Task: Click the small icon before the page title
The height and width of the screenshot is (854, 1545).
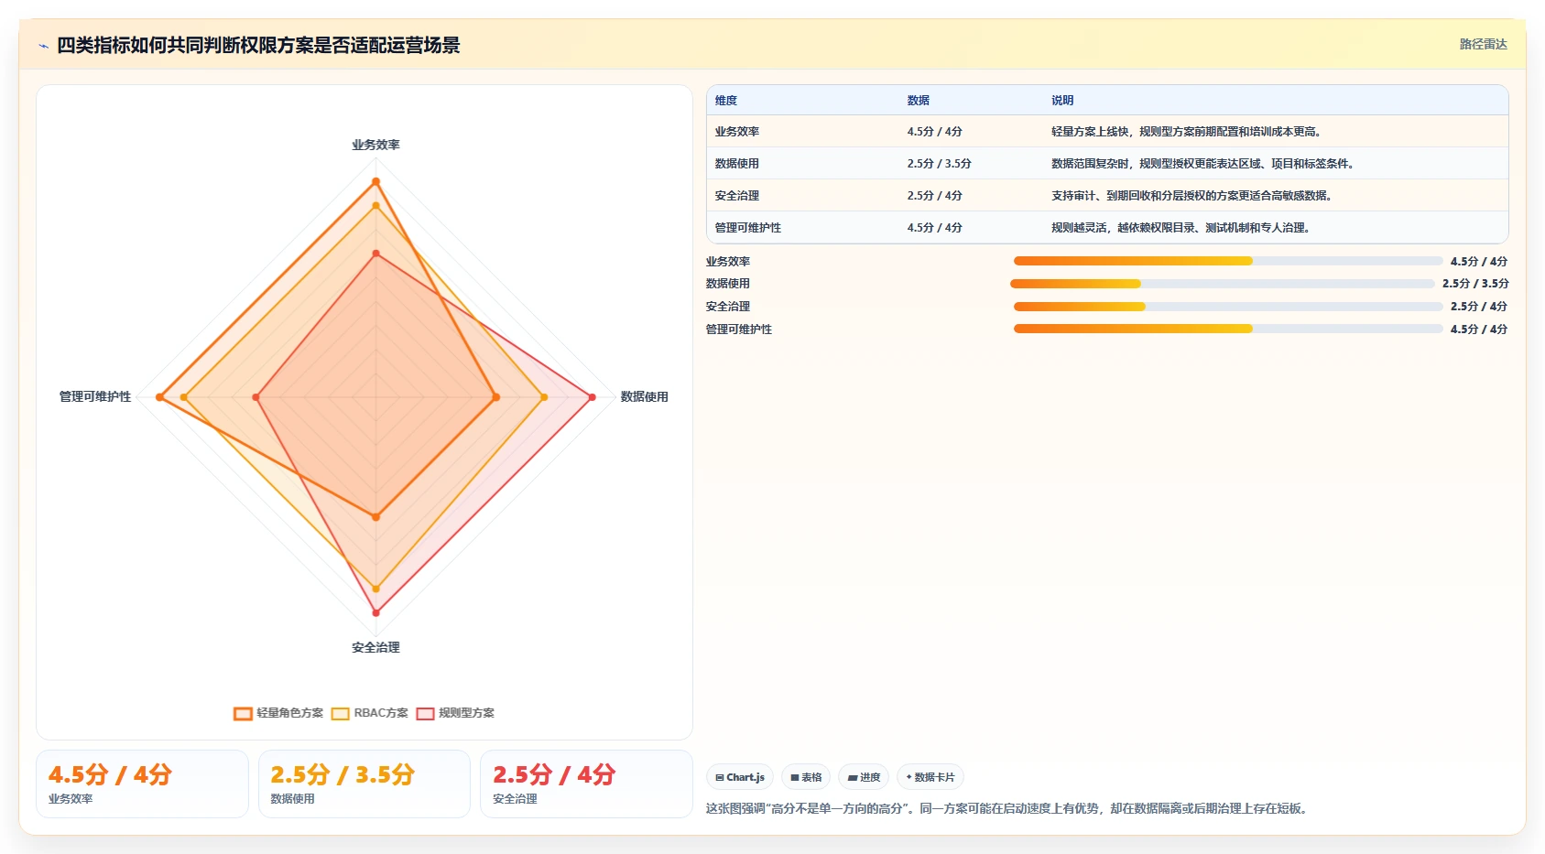Action: click(43, 46)
